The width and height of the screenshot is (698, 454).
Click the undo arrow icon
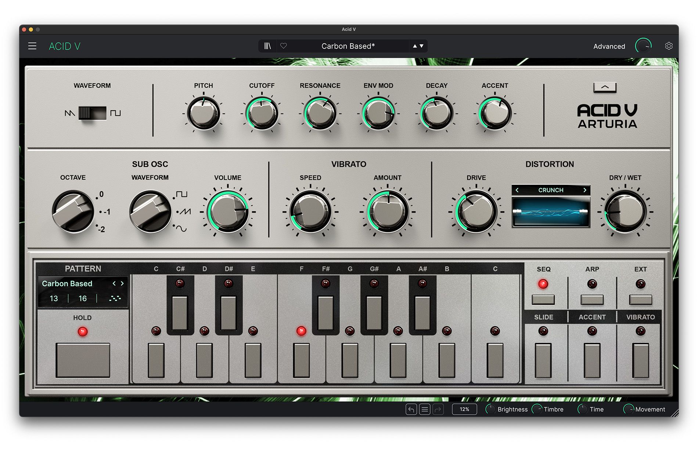tap(411, 409)
